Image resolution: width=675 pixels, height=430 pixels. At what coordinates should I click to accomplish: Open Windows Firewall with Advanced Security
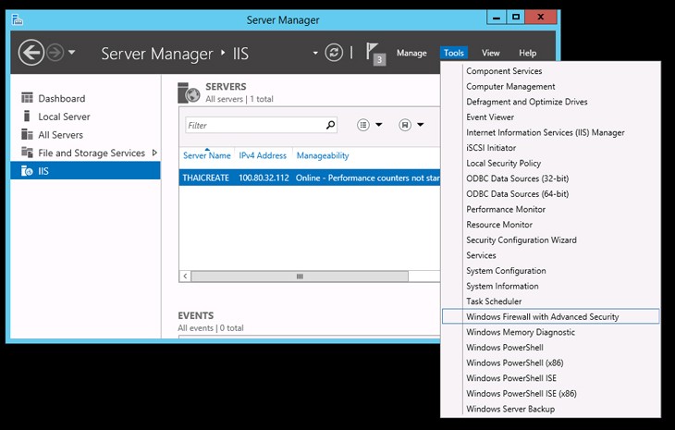550,317
